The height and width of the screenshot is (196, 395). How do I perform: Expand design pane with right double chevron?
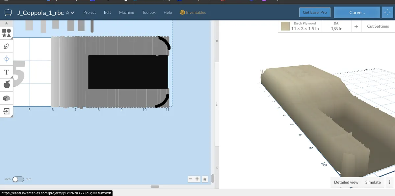click(x=217, y=41)
